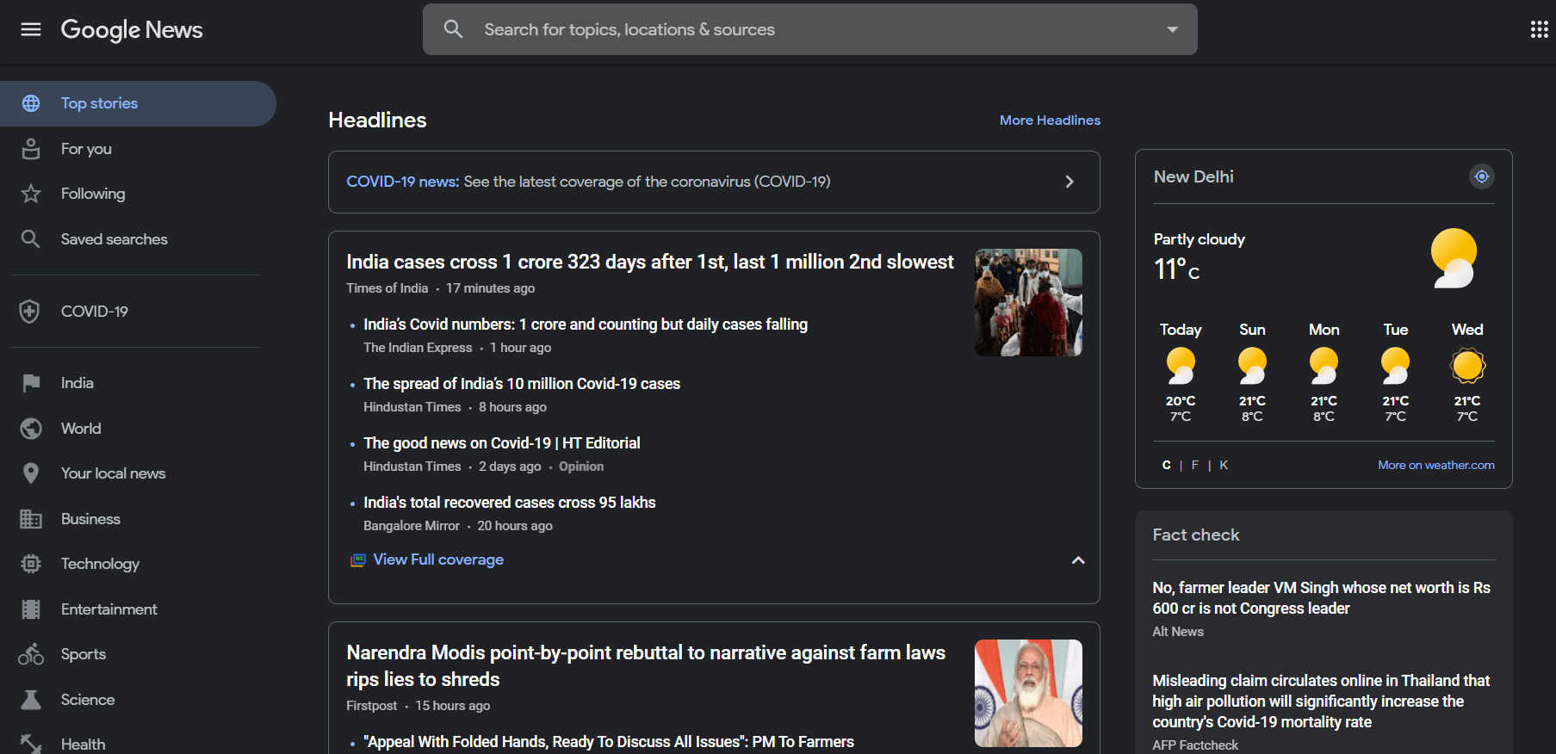Click the Times of India source label
Screen dimensions: 1556x754
387,288
